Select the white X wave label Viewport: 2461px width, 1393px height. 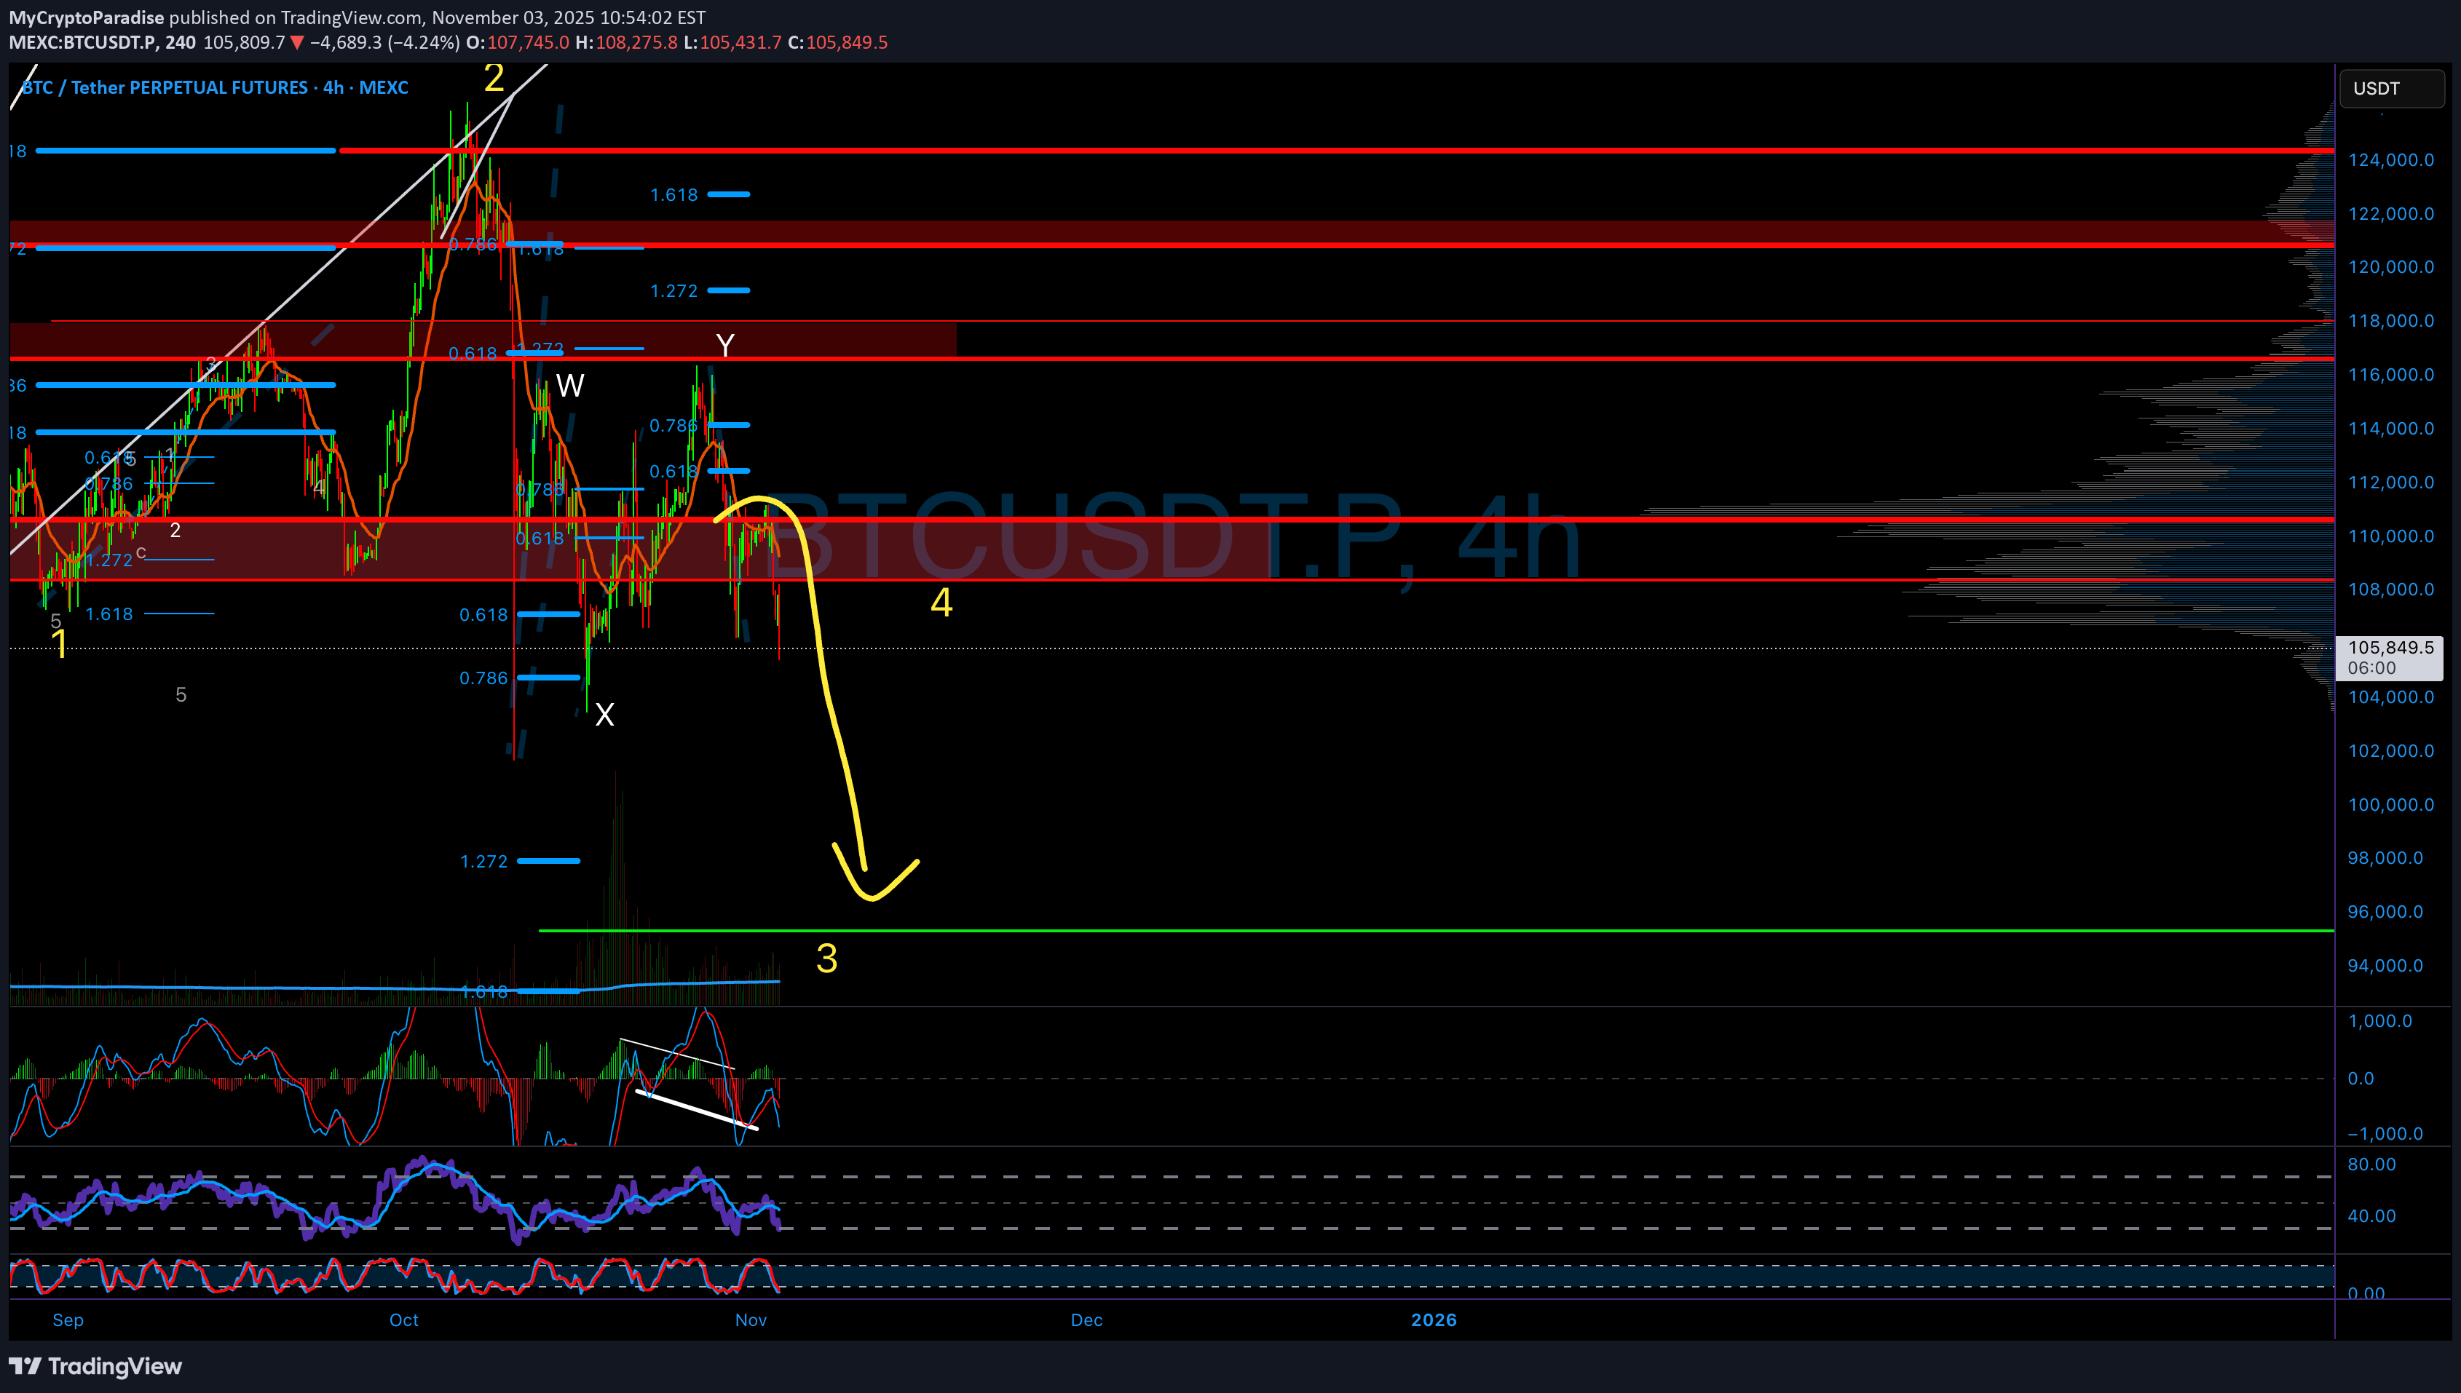click(605, 715)
